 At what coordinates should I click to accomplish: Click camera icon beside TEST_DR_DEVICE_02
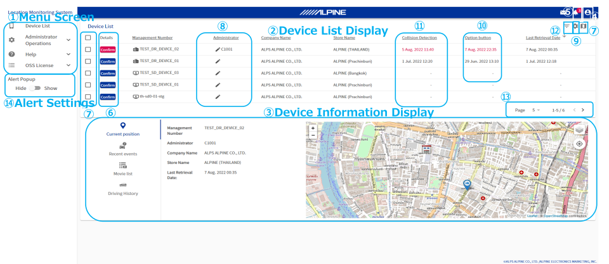[x=136, y=49]
